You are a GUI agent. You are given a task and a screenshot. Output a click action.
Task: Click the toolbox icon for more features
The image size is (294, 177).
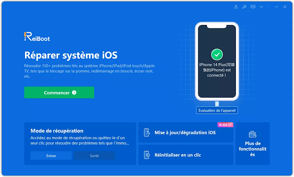coord(252,134)
